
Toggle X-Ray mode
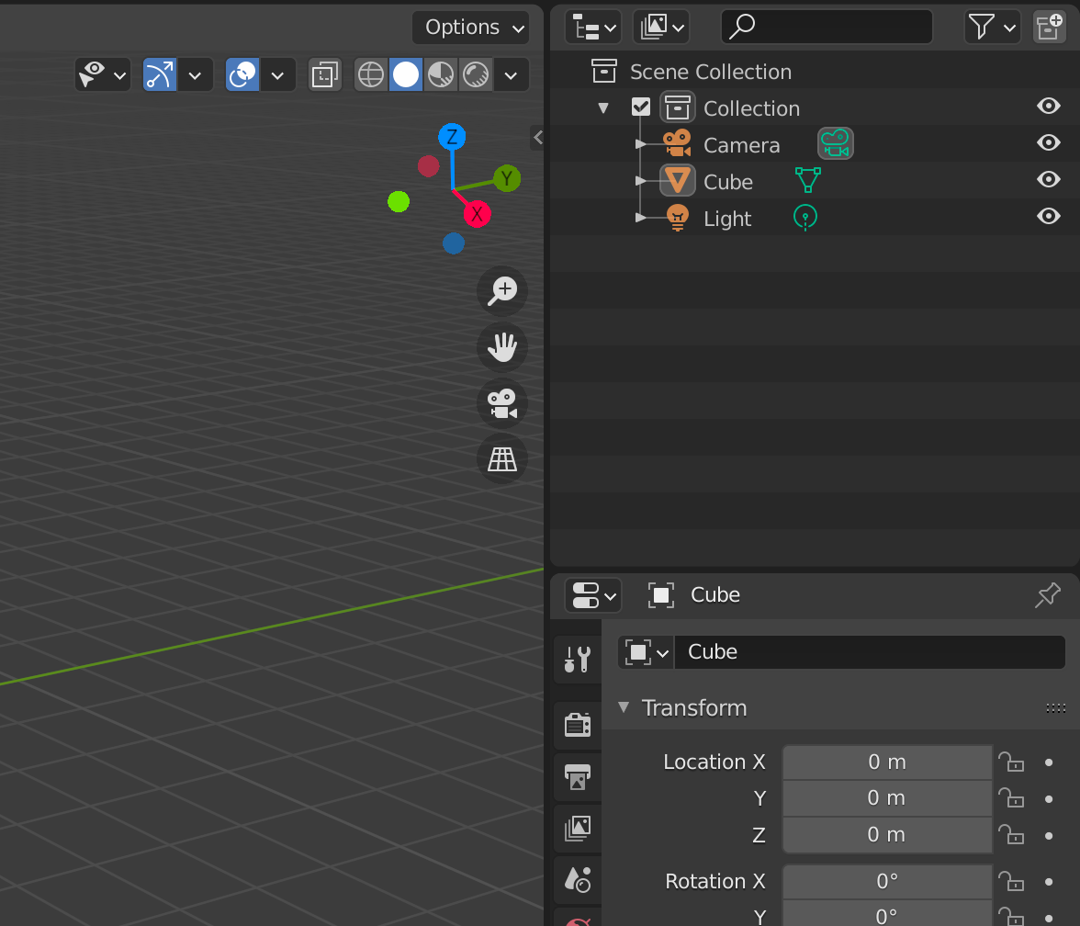(x=324, y=74)
